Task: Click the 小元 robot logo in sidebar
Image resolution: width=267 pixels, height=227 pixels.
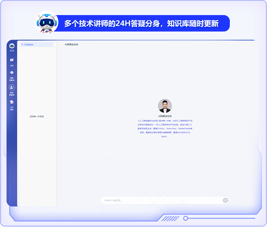Action: point(12,46)
